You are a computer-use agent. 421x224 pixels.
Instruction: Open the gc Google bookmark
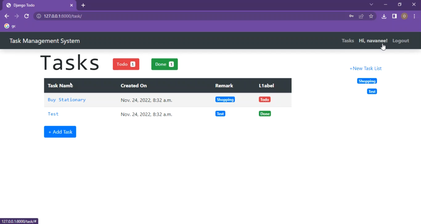[10, 26]
